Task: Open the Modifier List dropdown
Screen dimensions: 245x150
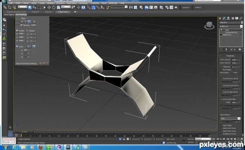Action: pos(231,26)
